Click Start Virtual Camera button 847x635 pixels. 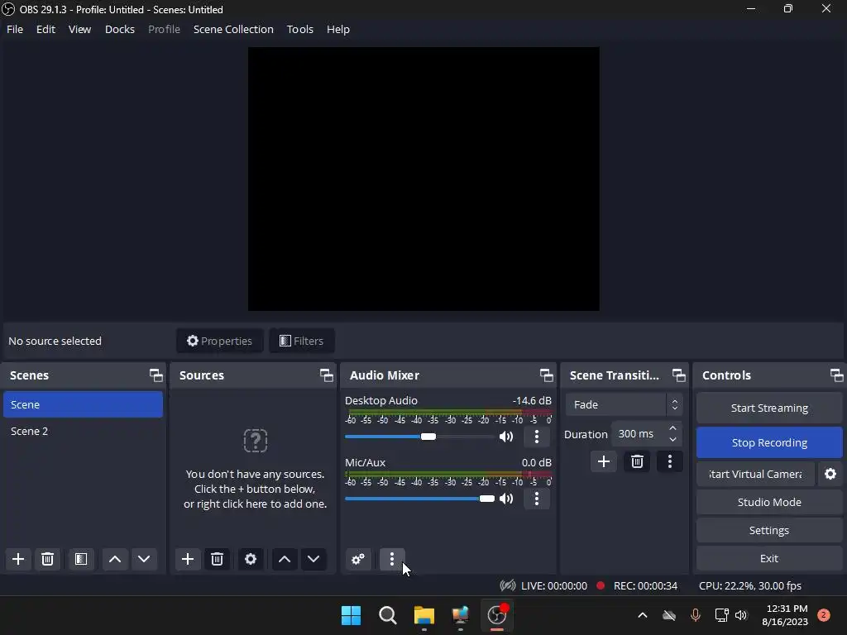coord(755,474)
